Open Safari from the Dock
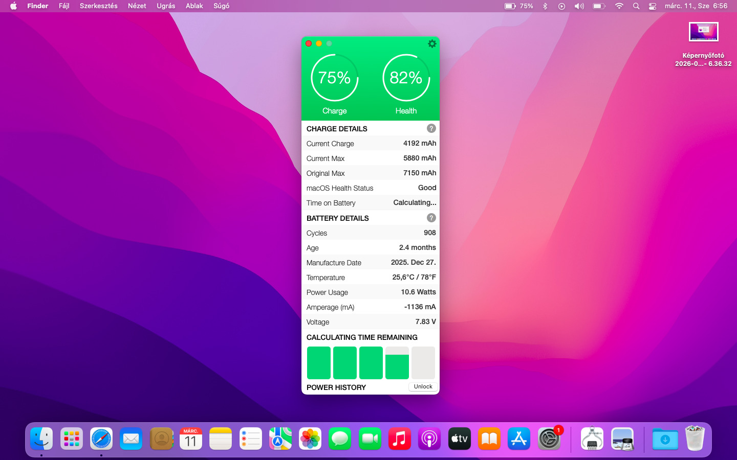This screenshot has height=460, width=737. pyautogui.click(x=101, y=439)
